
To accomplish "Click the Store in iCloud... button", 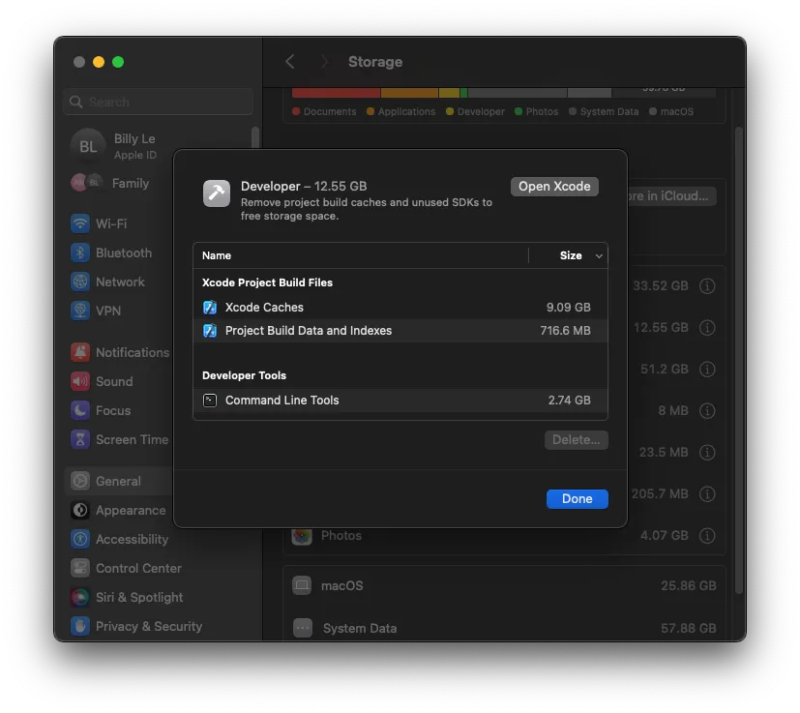I will (672, 196).
